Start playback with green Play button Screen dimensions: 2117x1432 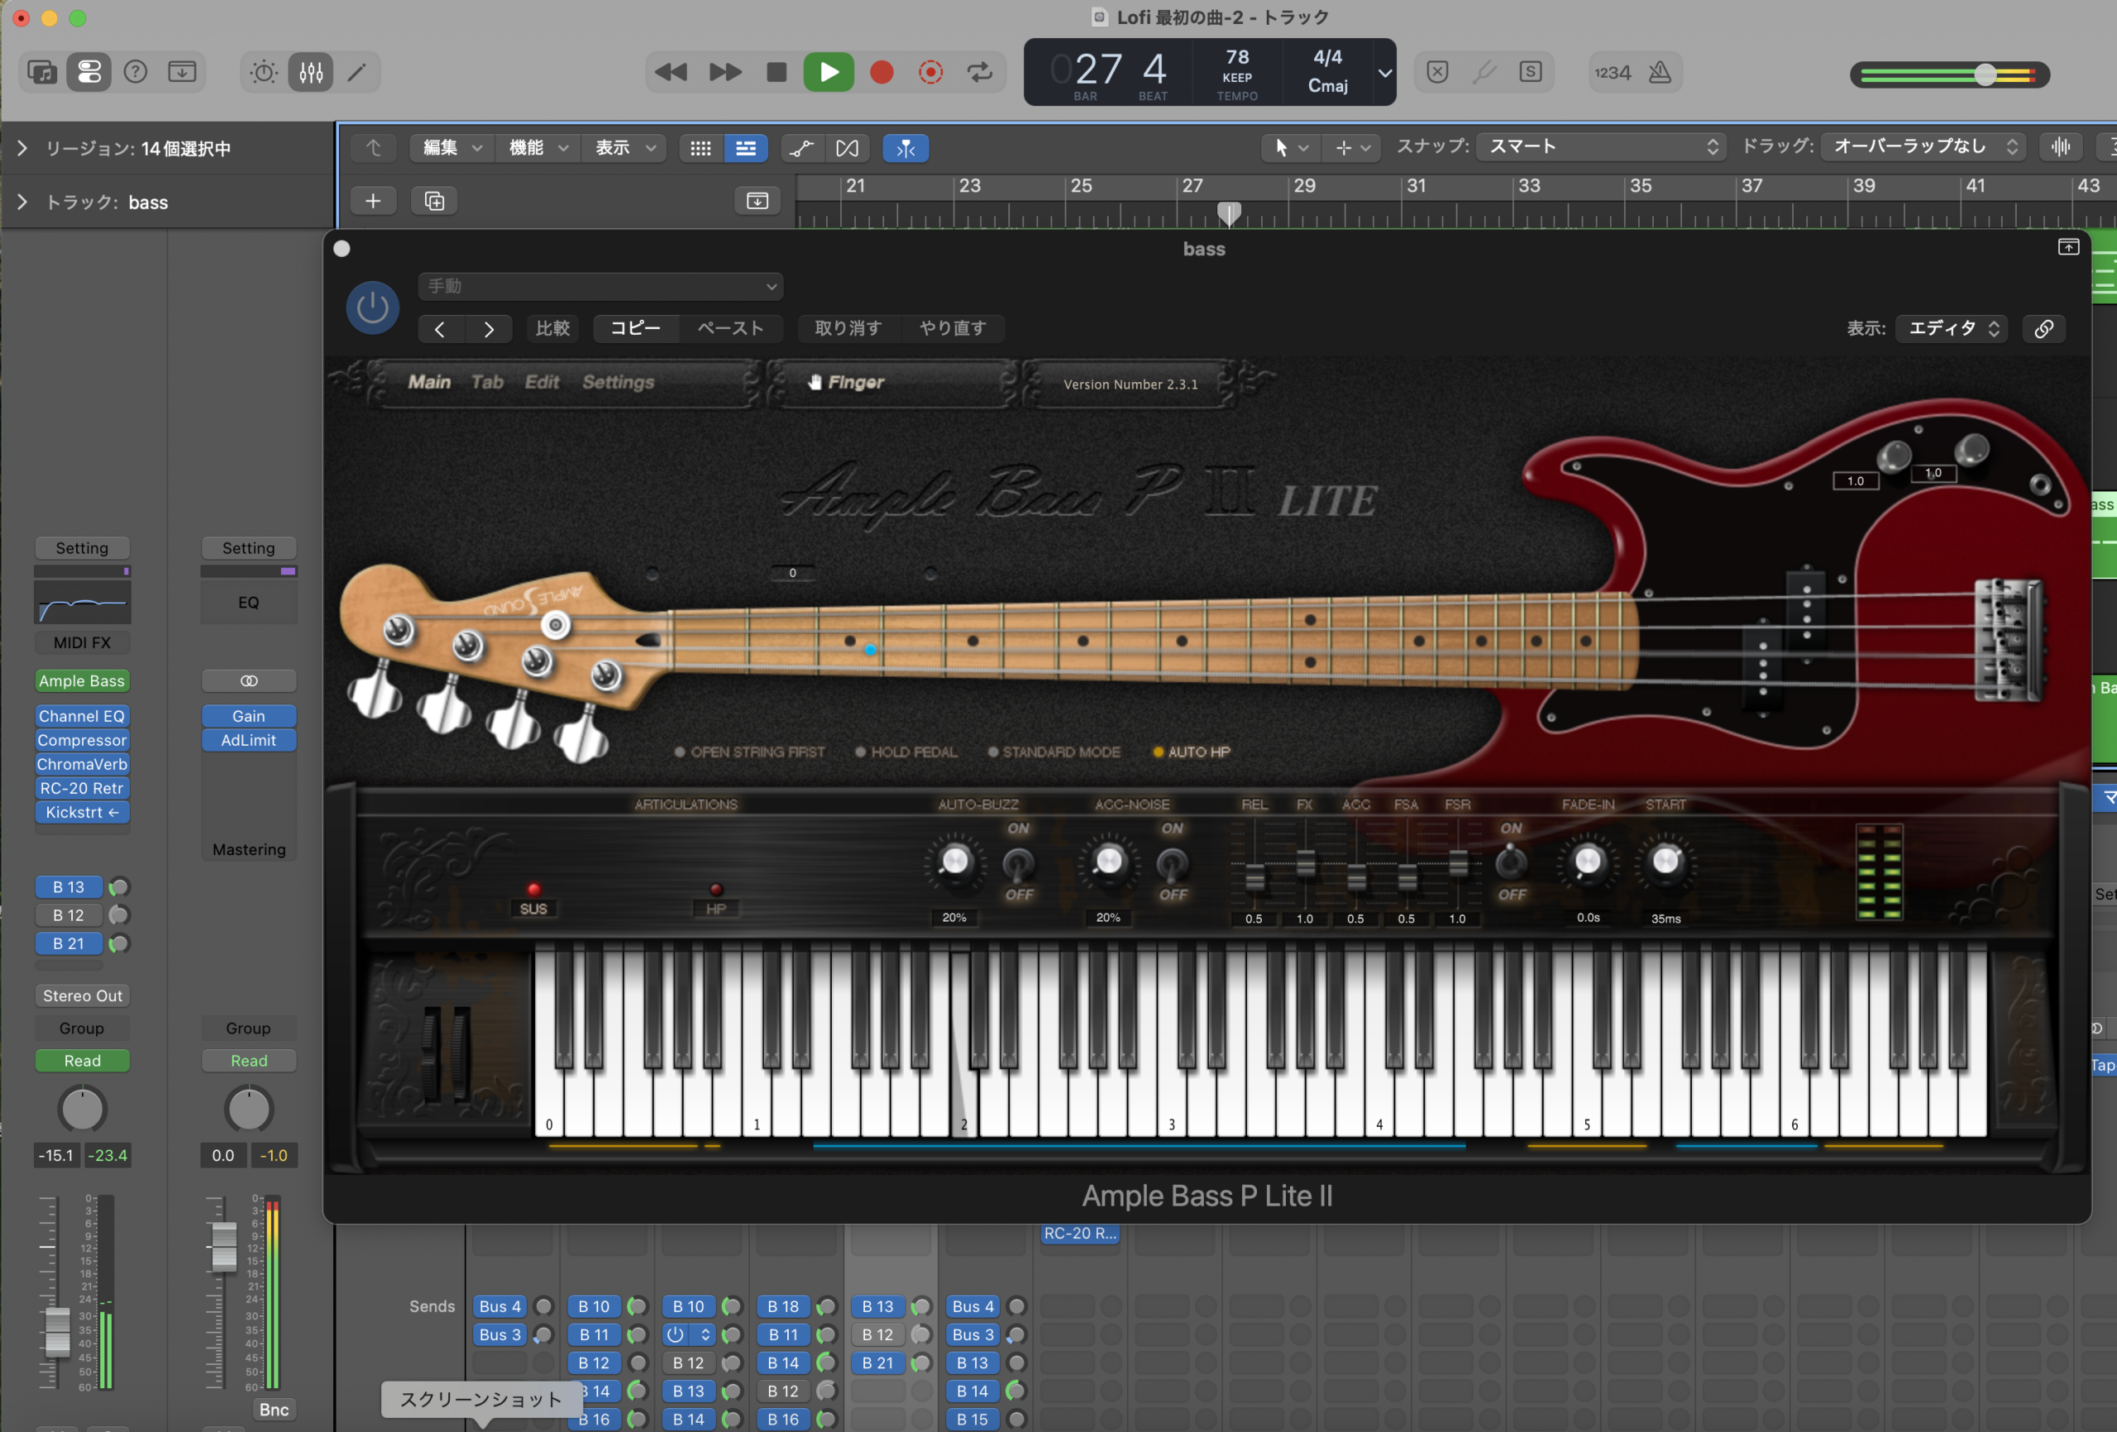pyautogui.click(x=828, y=72)
